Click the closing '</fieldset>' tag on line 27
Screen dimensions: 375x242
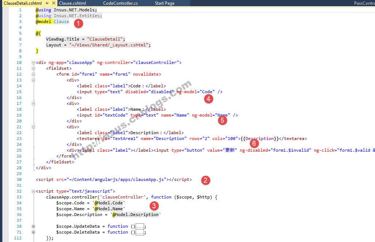pyautogui.click(x=60, y=162)
